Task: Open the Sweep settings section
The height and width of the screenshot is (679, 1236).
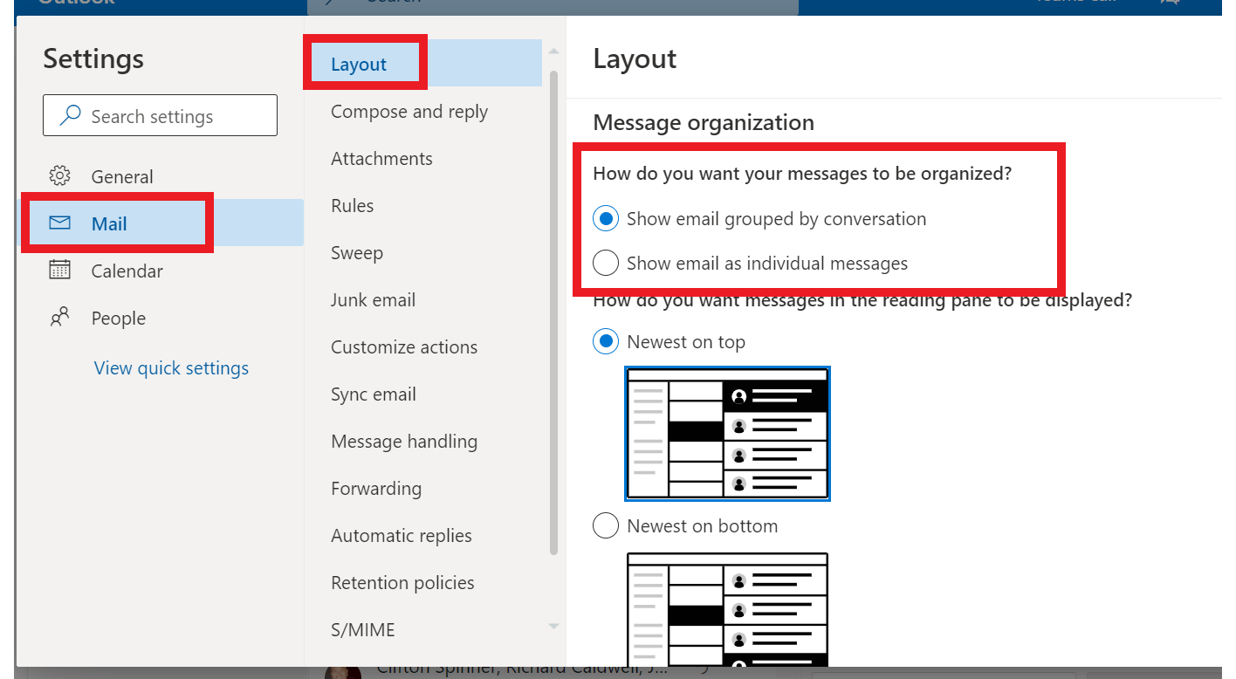Action: coord(357,252)
